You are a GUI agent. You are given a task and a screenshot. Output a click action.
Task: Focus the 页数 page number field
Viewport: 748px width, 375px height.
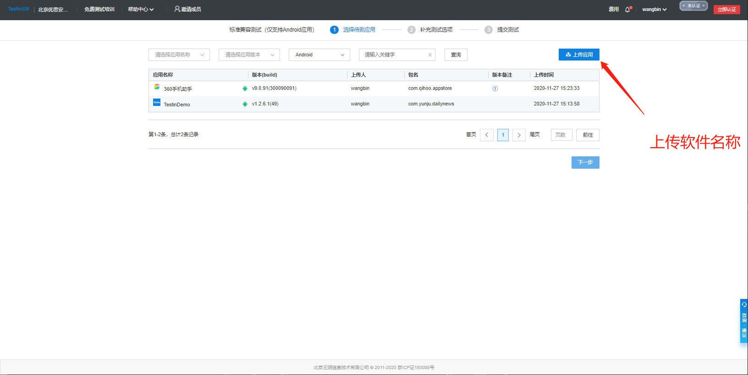(561, 135)
